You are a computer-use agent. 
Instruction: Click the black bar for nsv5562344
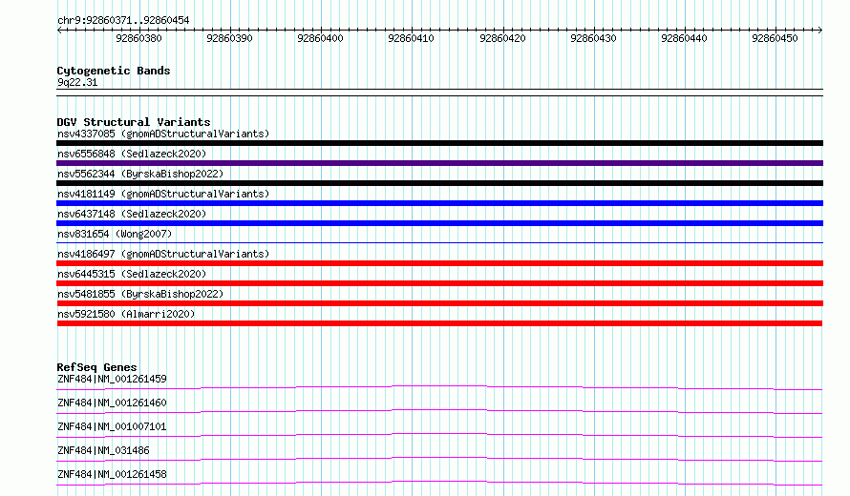[439, 183]
